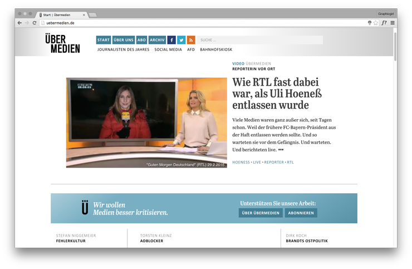The height and width of the screenshot is (269, 412).
Task: Open FEHLERKULTUR article by Stefan Niggemeier
Action: click(x=71, y=241)
